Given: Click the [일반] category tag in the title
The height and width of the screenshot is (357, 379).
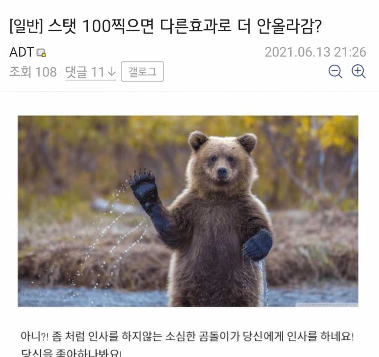Looking at the screenshot, I should click(x=26, y=26).
